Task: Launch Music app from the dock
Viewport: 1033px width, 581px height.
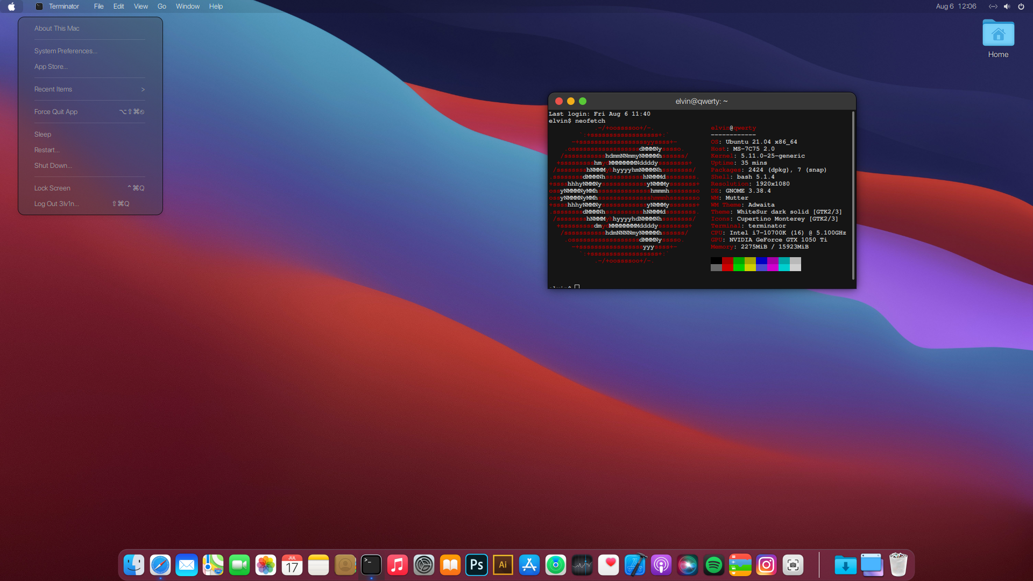Action: pyautogui.click(x=398, y=565)
